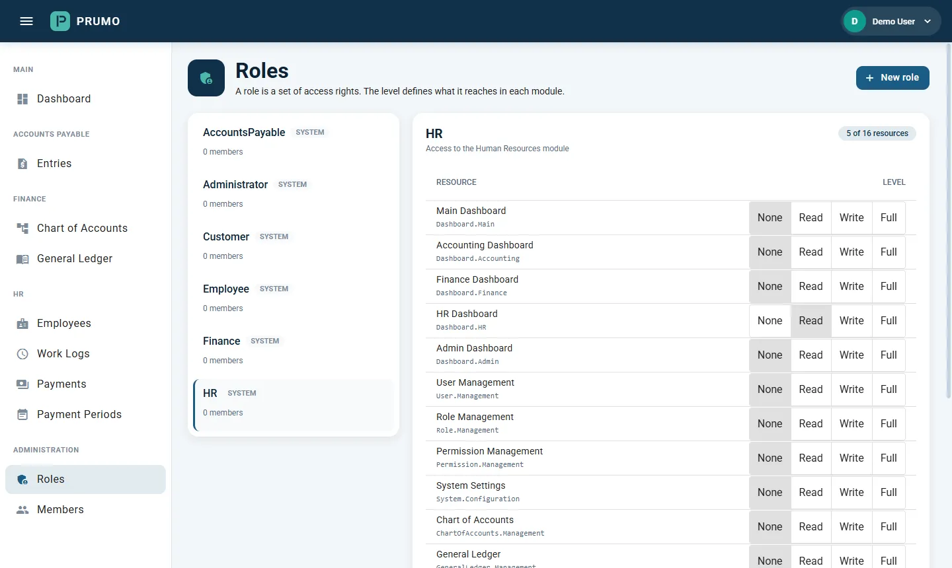Image resolution: width=952 pixels, height=568 pixels.
Task: Set Chart of Accounts level to Write
Action: coord(852,527)
